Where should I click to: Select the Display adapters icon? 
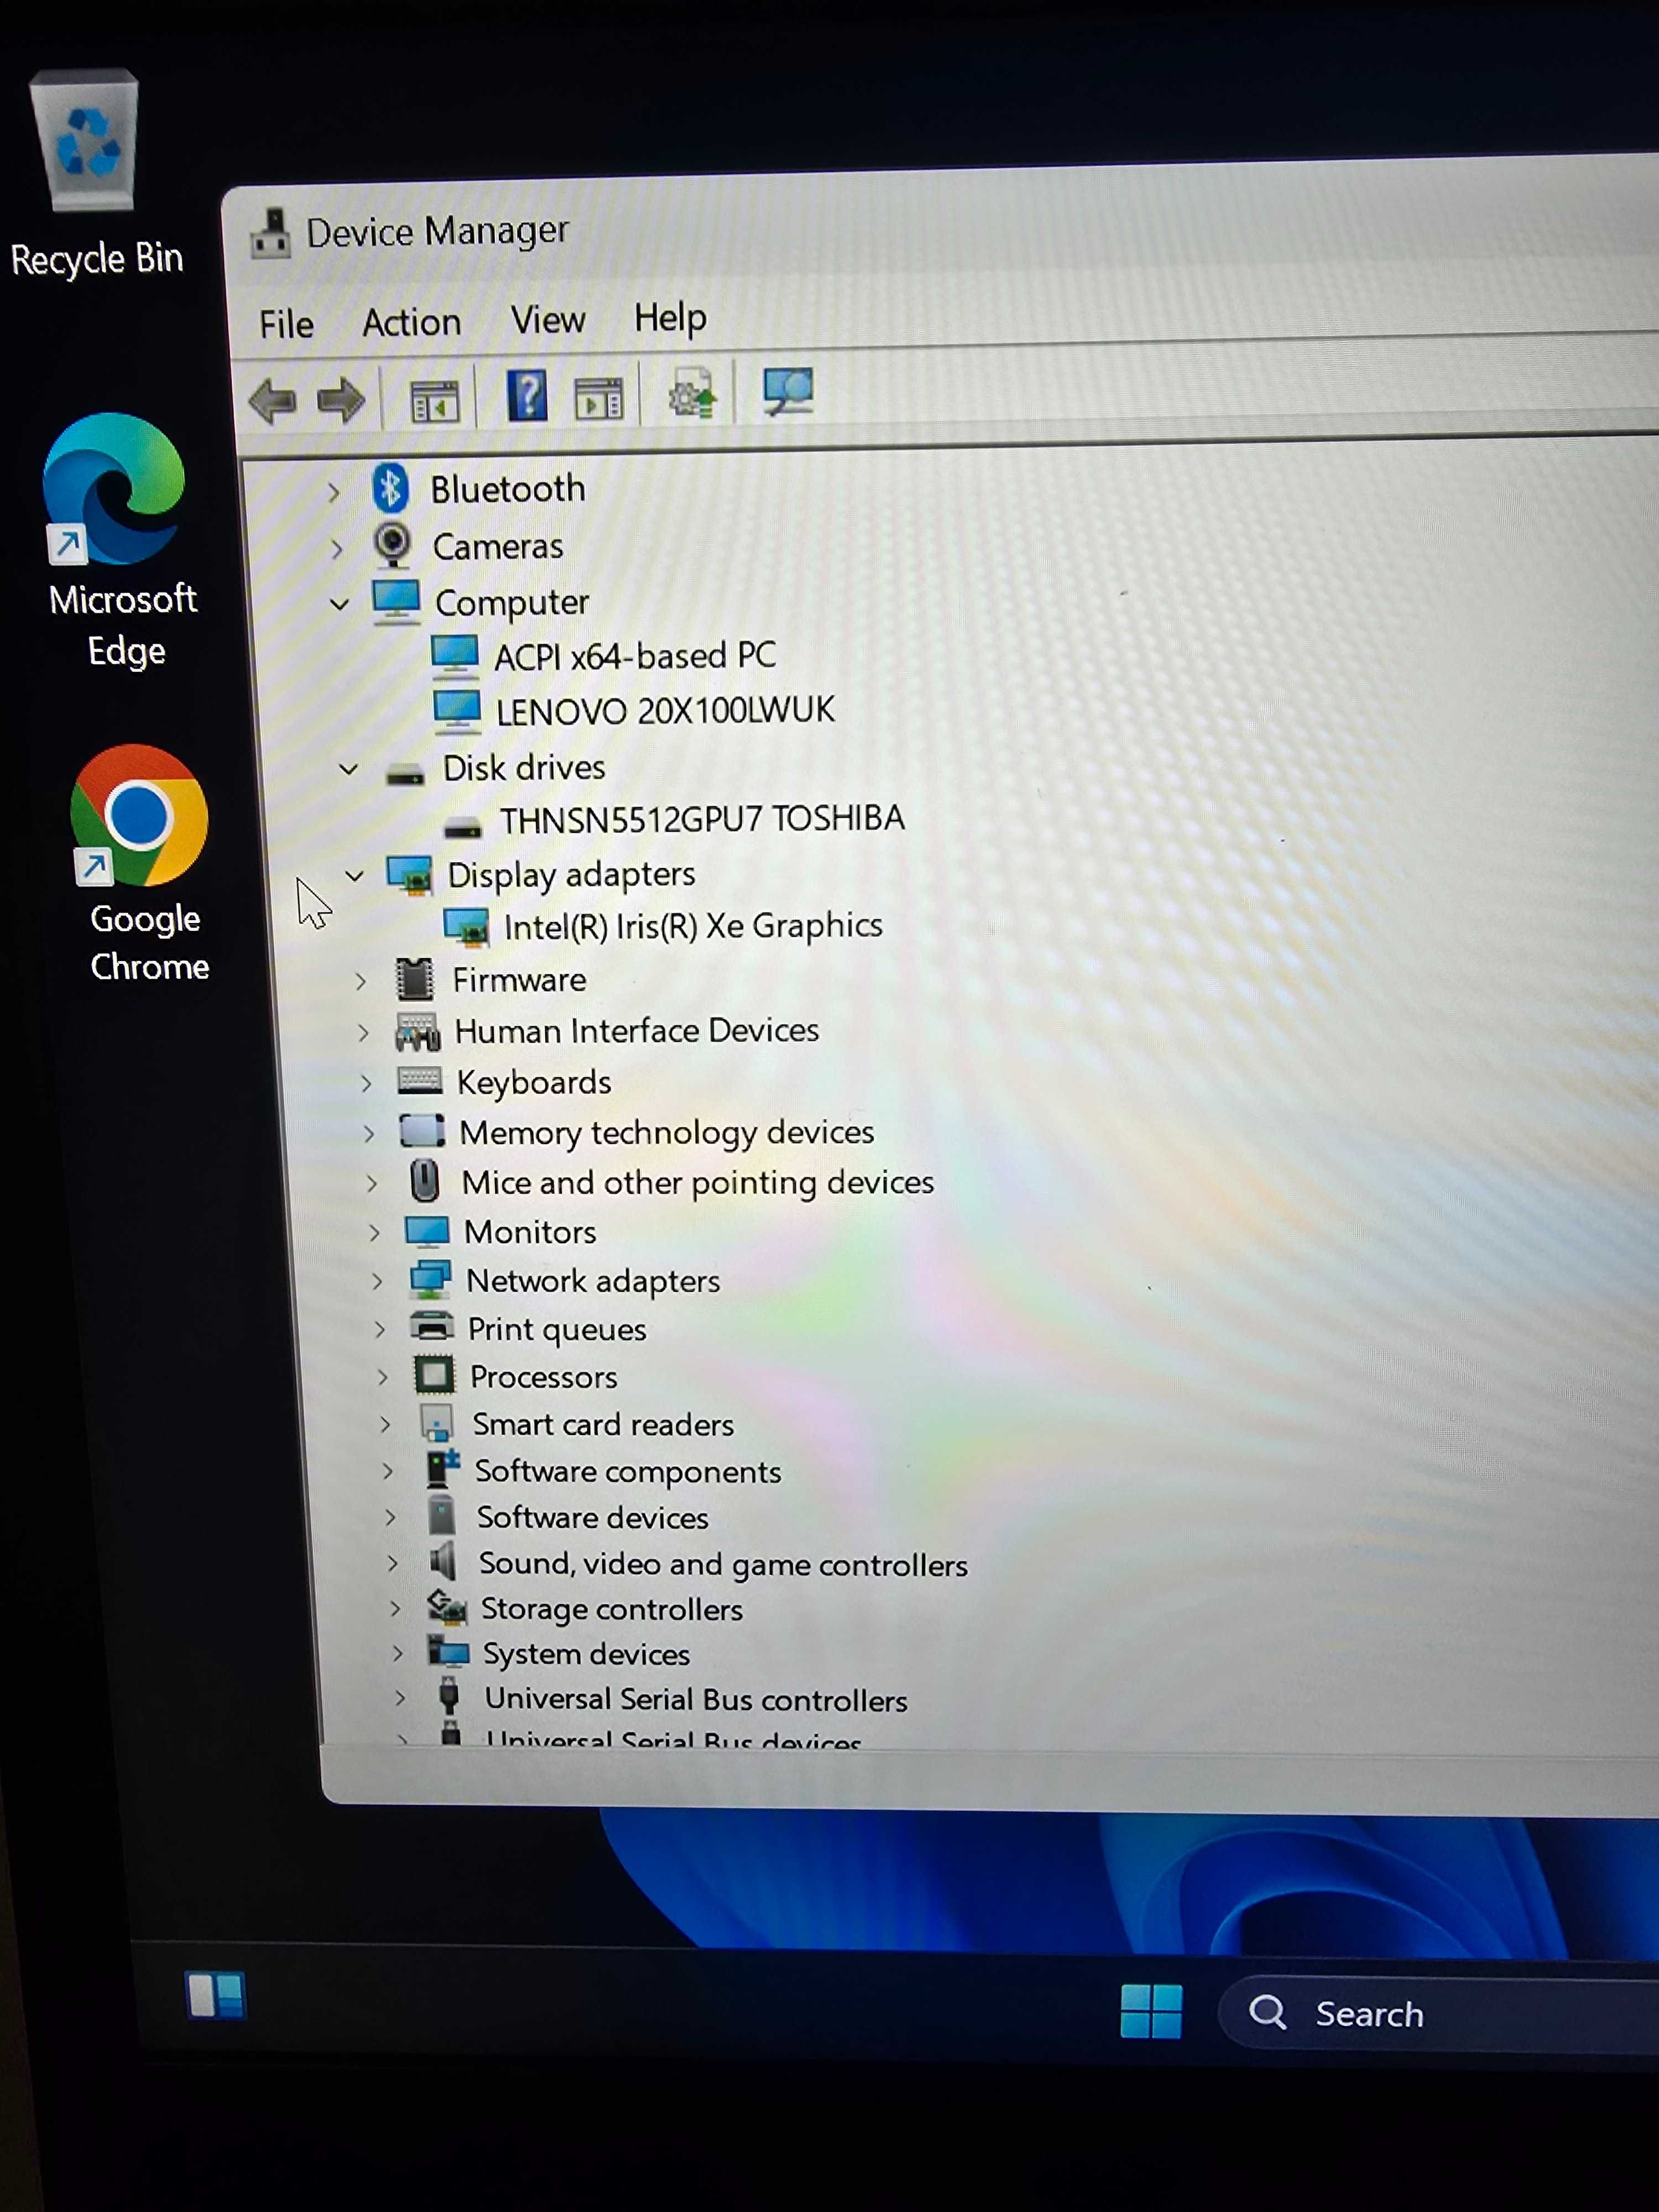(410, 875)
